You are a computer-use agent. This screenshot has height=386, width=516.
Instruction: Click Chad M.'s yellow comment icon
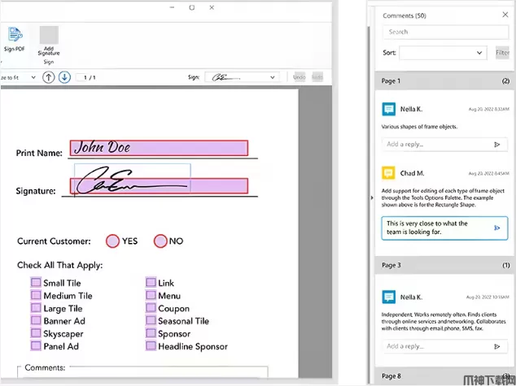click(x=388, y=172)
